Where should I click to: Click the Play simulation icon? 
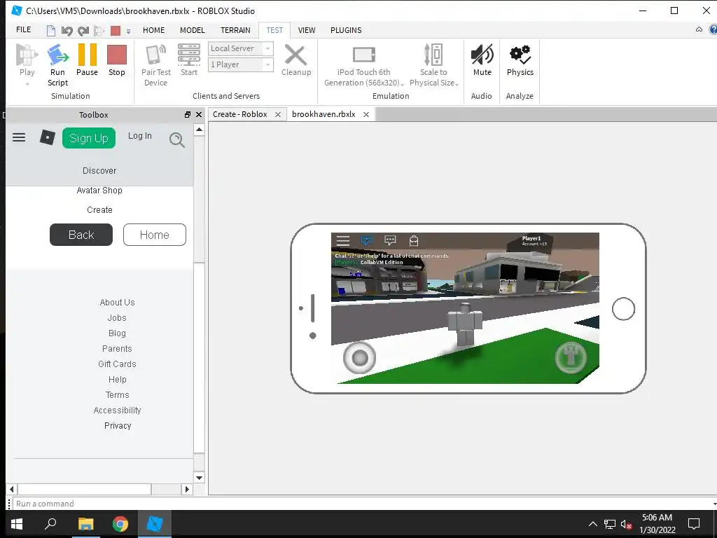[x=27, y=55]
